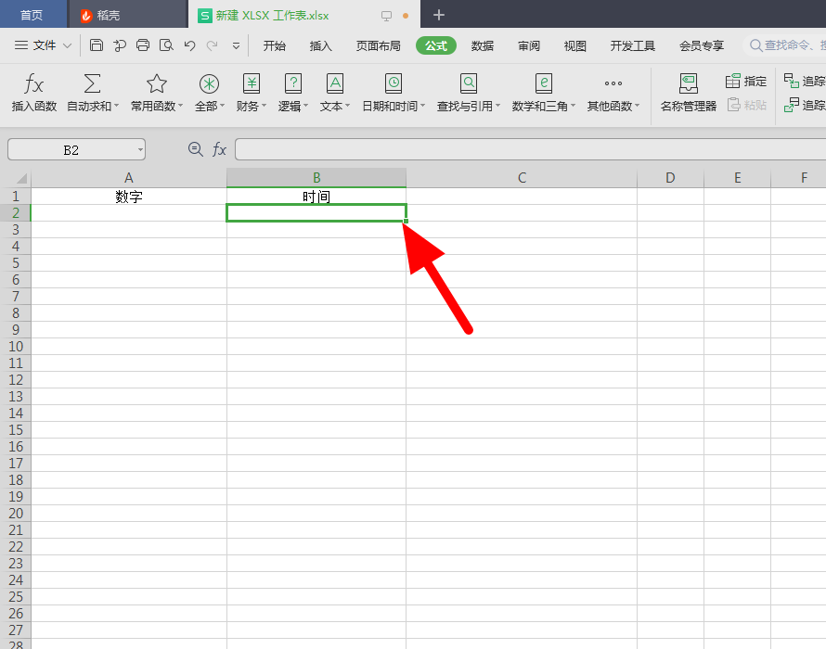Click the Undo arrow icon

tap(189, 45)
